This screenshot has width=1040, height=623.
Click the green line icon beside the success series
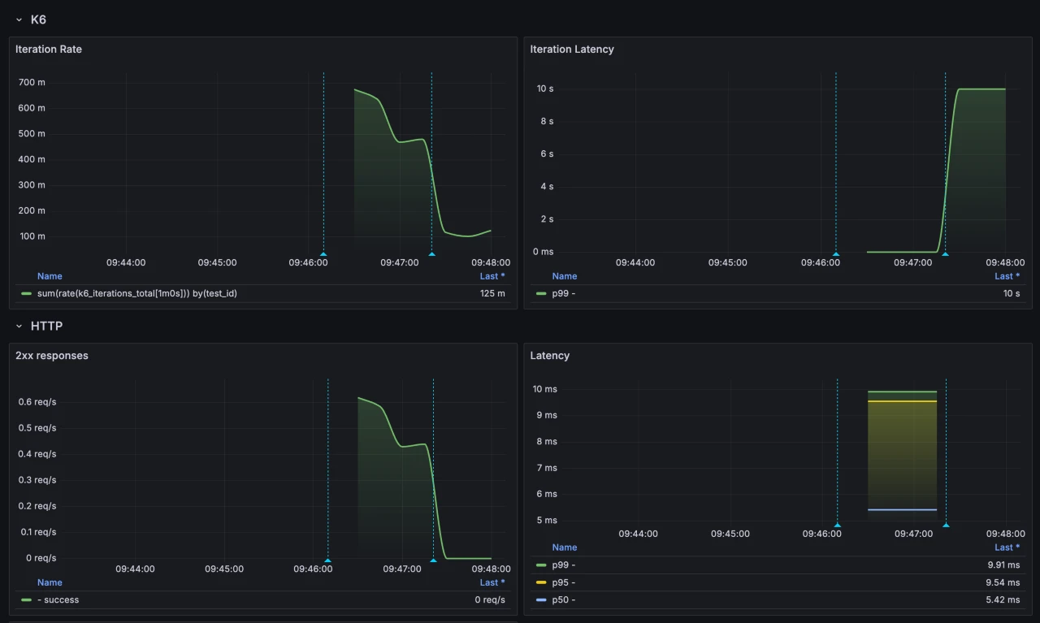coord(25,599)
